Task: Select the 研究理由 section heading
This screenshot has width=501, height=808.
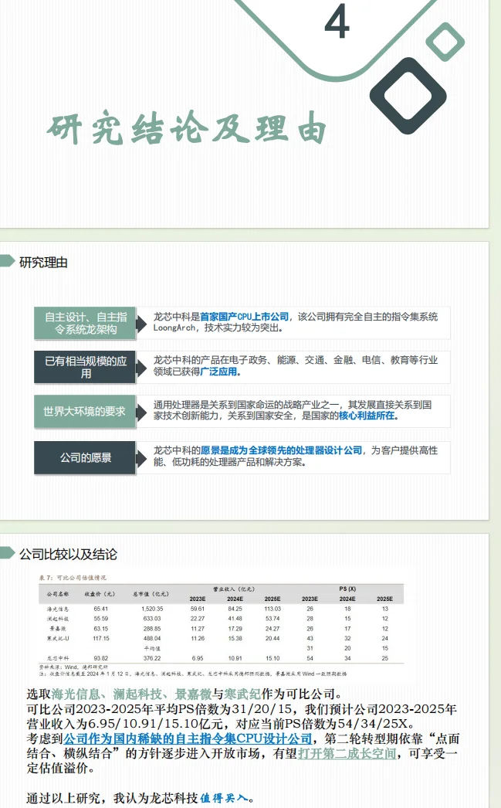Action: 44,263
